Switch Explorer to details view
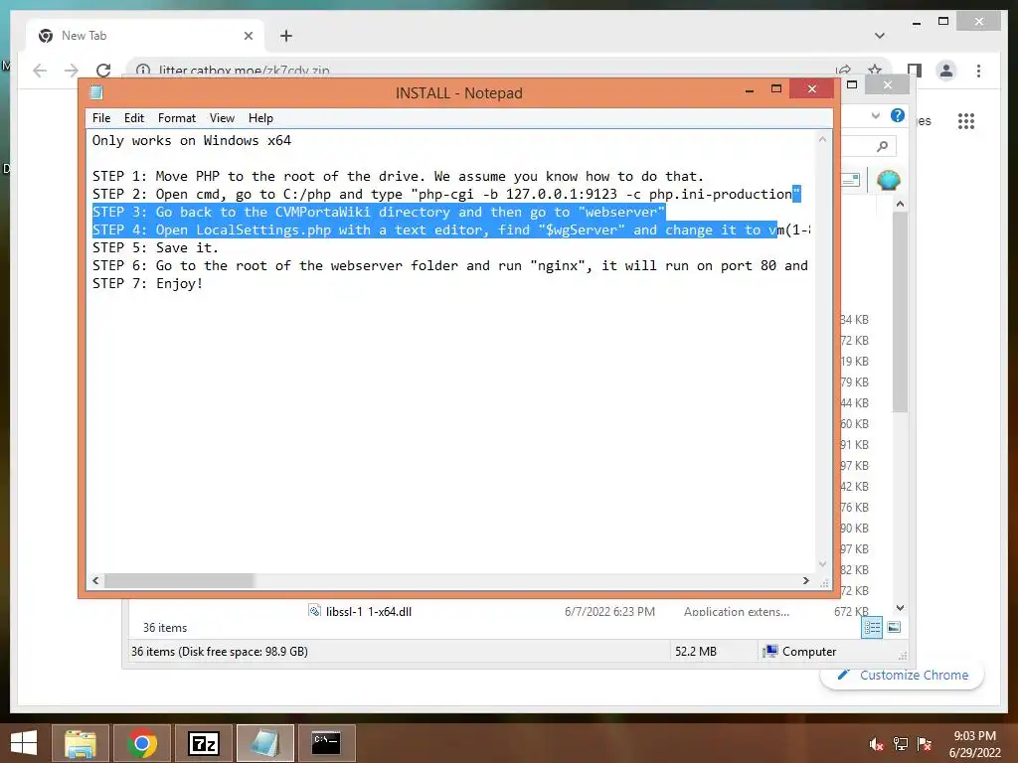This screenshot has height=763, width=1018. pos(872,627)
